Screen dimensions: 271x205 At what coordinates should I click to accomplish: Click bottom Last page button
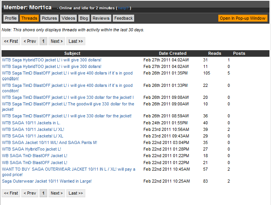click(76, 193)
